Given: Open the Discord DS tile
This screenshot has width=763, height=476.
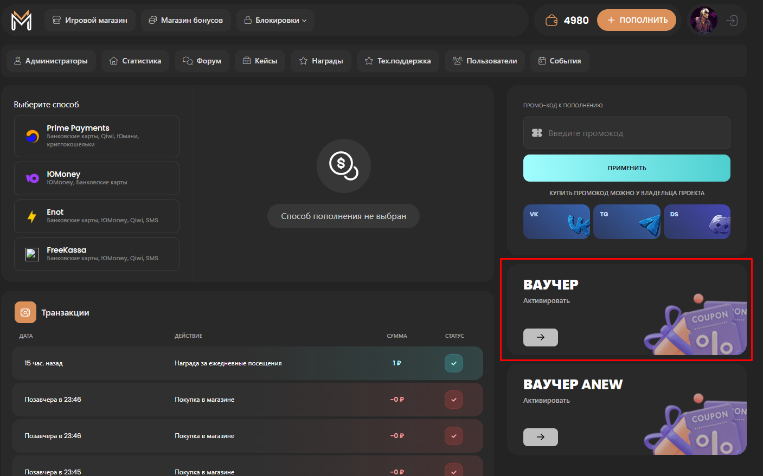Looking at the screenshot, I should (697, 222).
